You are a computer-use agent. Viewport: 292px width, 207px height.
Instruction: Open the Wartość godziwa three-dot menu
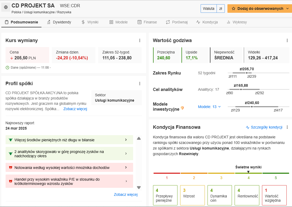click(287, 40)
